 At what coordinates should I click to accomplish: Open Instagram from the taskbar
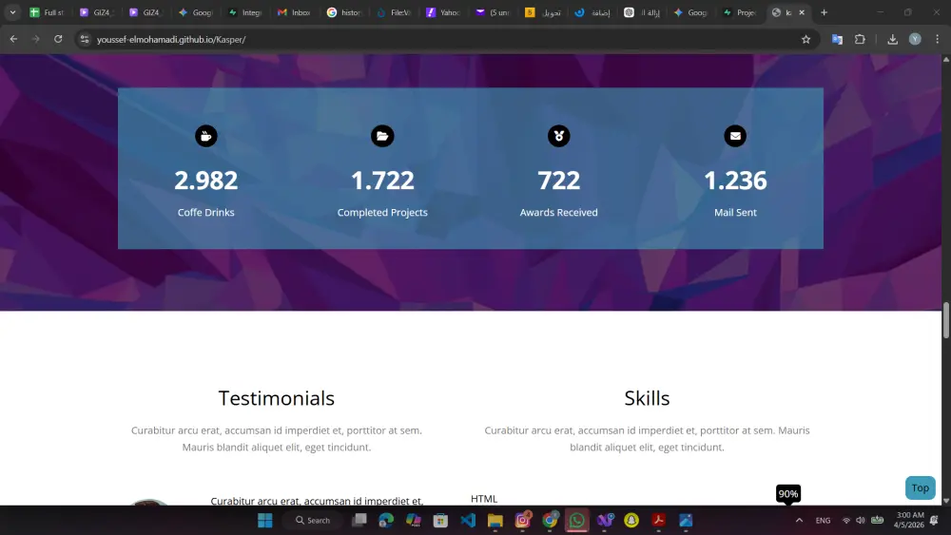(x=522, y=521)
